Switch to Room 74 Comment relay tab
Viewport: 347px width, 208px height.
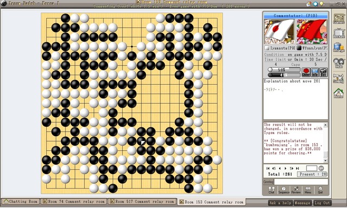coord(74,202)
